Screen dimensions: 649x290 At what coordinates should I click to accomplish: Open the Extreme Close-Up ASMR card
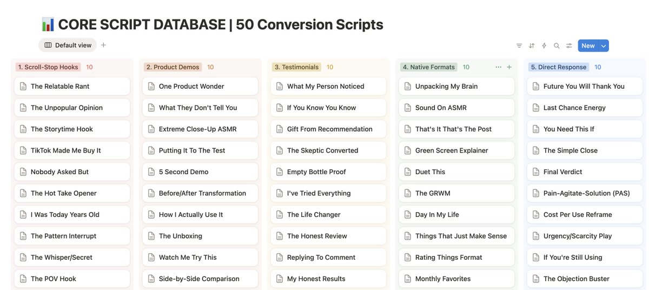click(x=200, y=129)
